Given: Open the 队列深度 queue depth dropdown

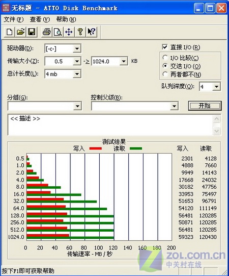Looking at the screenshot, I should click(x=216, y=87).
